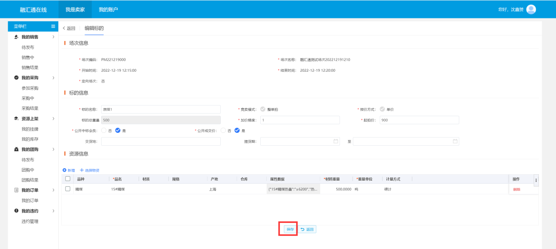The height and width of the screenshot is (249, 556).
Task: Focus the 加价梯度 input field
Action: click(x=300, y=120)
